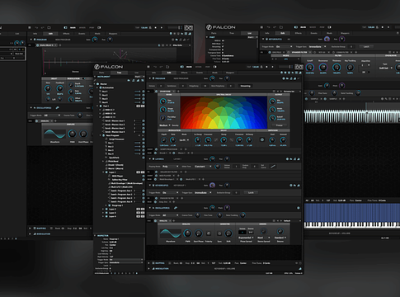Click master volume slider in front window header
The width and height of the screenshot is (400, 297).
coord(285,67)
